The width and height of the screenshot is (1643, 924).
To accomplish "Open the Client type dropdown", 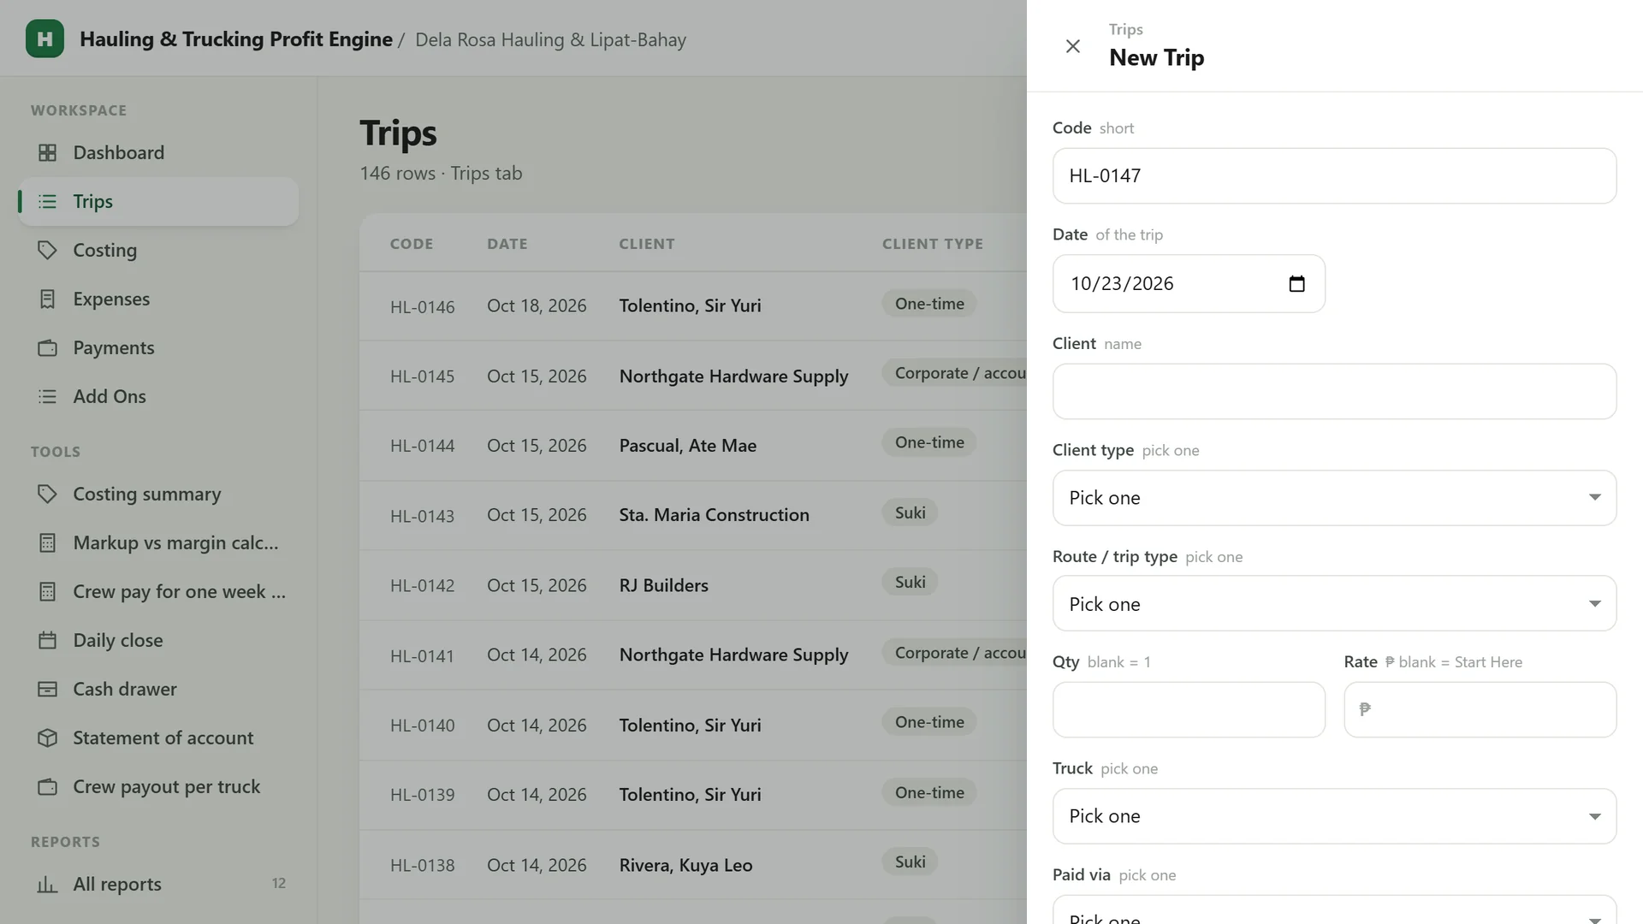I will tap(1334, 497).
